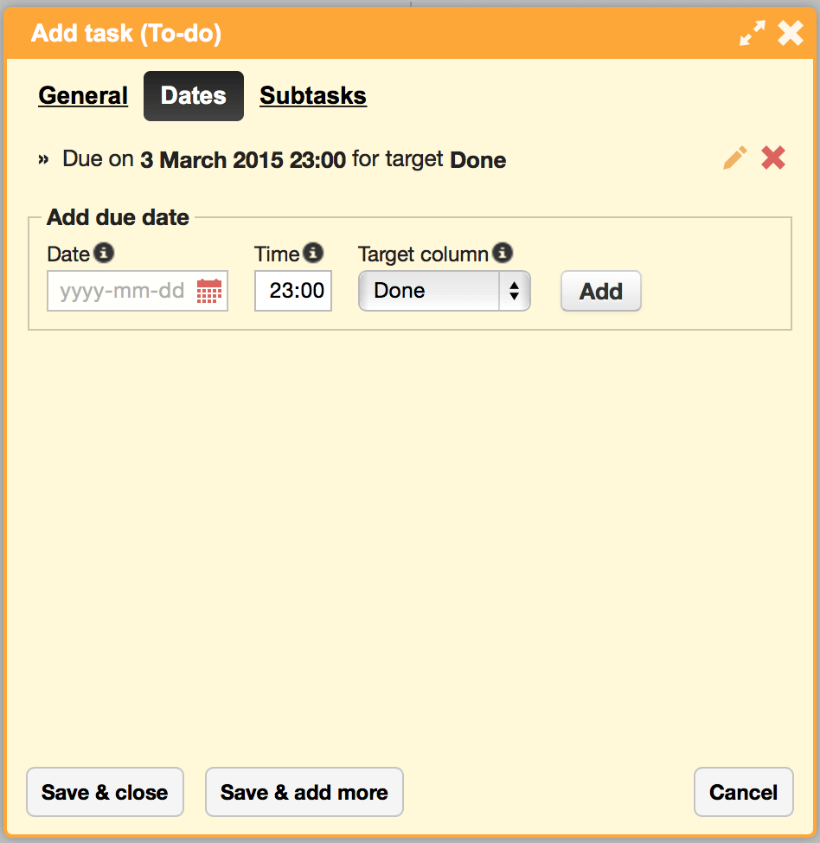The image size is (820, 843).
Task: Select the Dates tab
Action: (x=194, y=96)
